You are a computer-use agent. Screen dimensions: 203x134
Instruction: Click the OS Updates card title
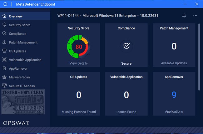tap(79, 77)
